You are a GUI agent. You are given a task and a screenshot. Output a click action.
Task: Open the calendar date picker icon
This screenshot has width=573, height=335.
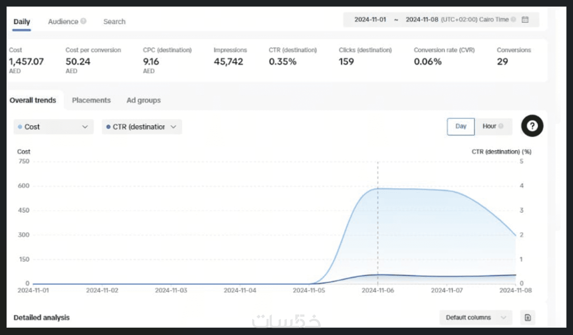tap(525, 20)
